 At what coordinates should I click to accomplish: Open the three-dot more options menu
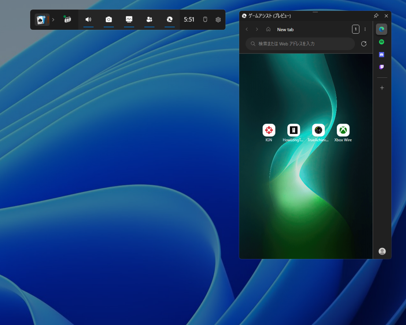(365, 29)
